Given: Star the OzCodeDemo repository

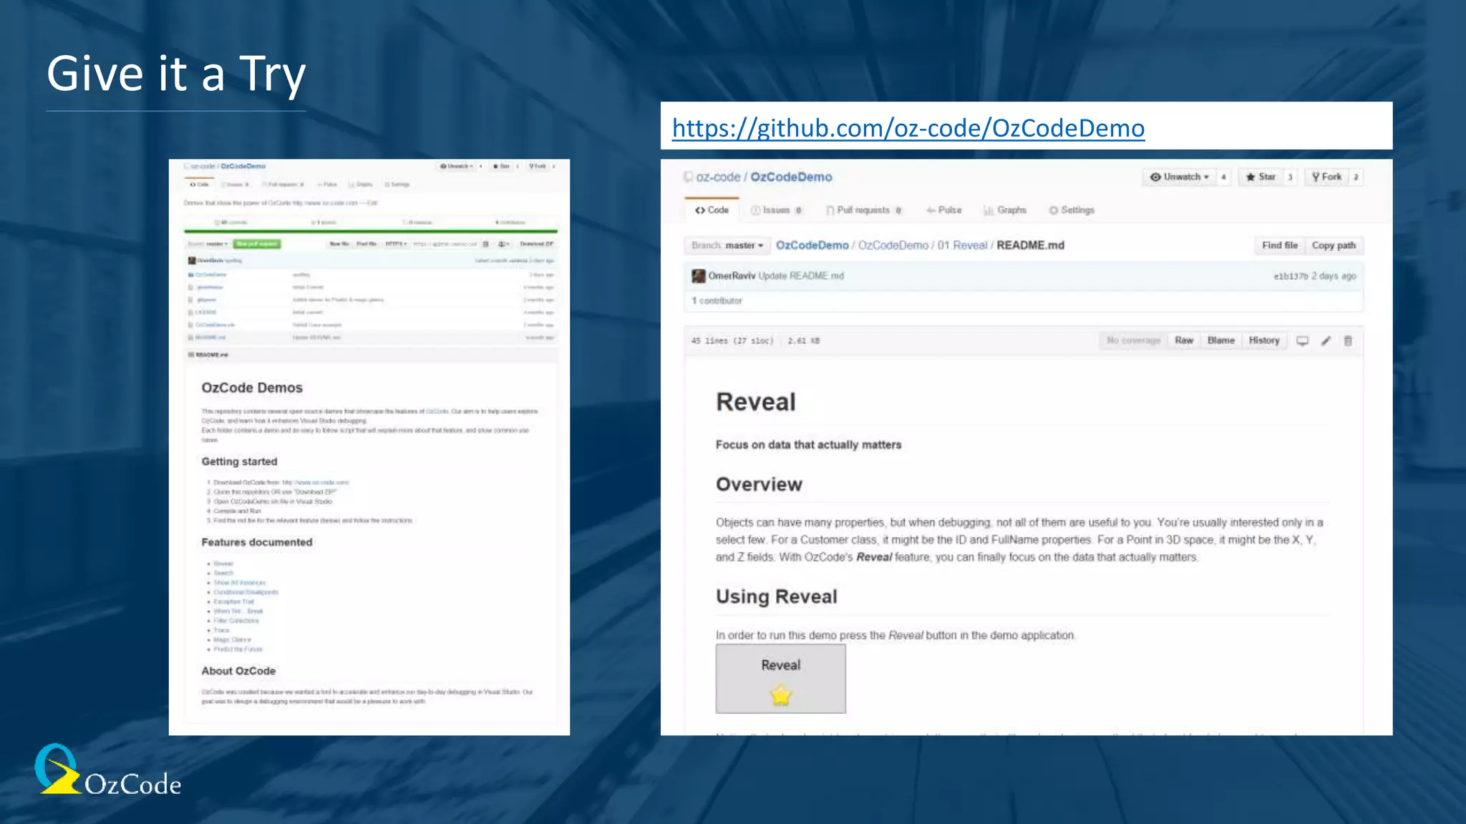Looking at the screenshot, I should (x=1261, y=177).
